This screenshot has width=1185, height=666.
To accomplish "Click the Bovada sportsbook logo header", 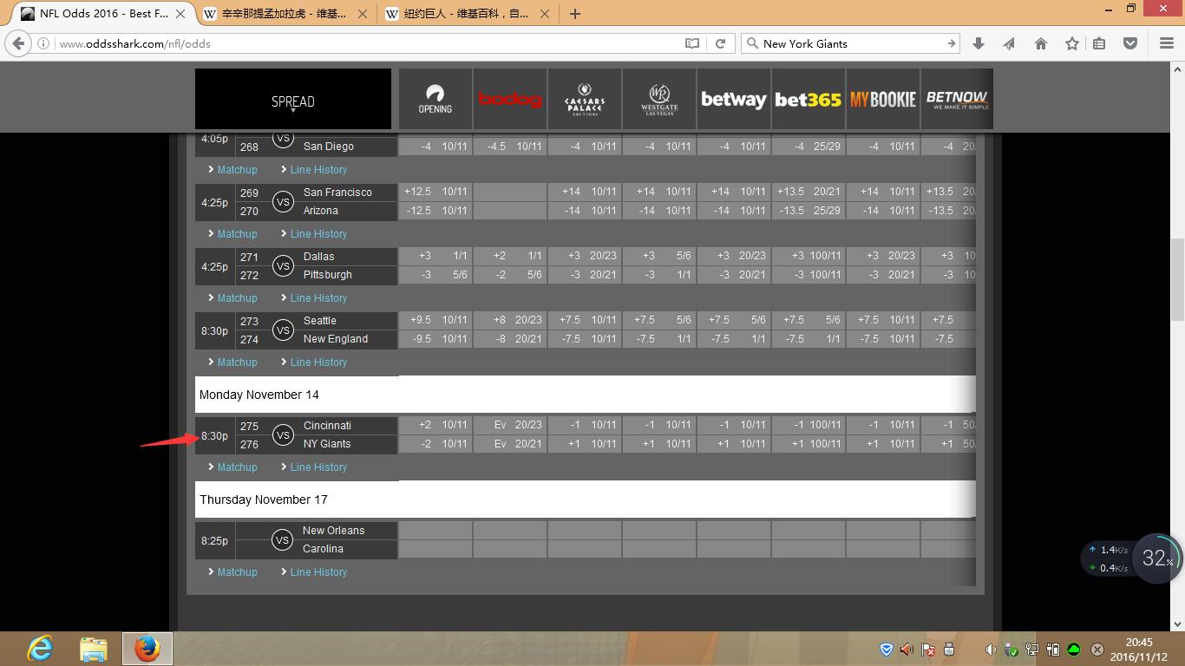I will pyautogui.click(x=510, y=100).
